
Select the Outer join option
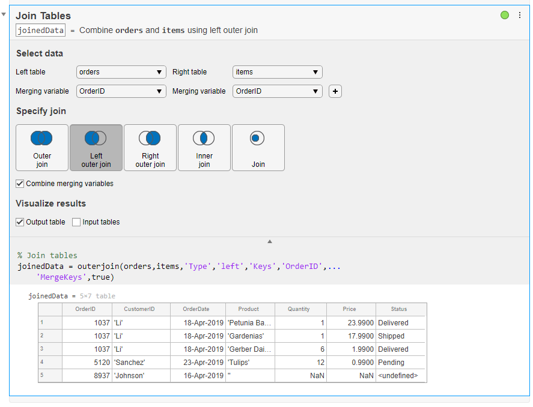pyautogui.click(x=42, y=148)
